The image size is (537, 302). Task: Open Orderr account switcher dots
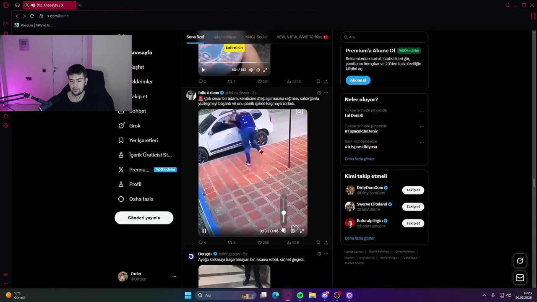tap(174, 276)
